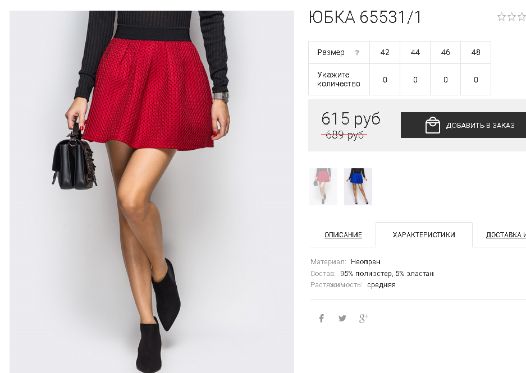Switch to ХАРАКТЕРИСТИКИ tab
This screenshot has height=373, width=526.
[x=424, y=235]
